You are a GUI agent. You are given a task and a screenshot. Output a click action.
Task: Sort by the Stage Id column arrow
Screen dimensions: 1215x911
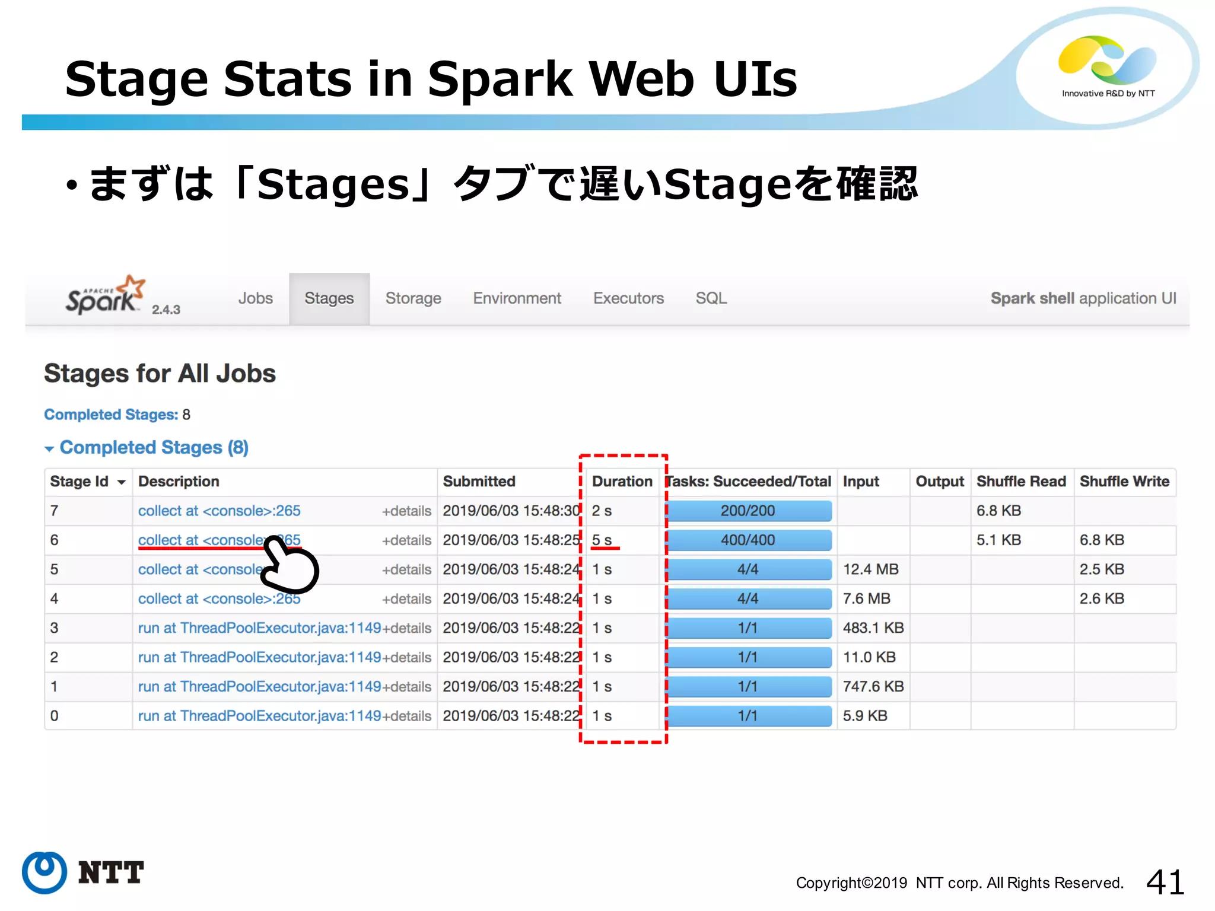tap(122, 482)
